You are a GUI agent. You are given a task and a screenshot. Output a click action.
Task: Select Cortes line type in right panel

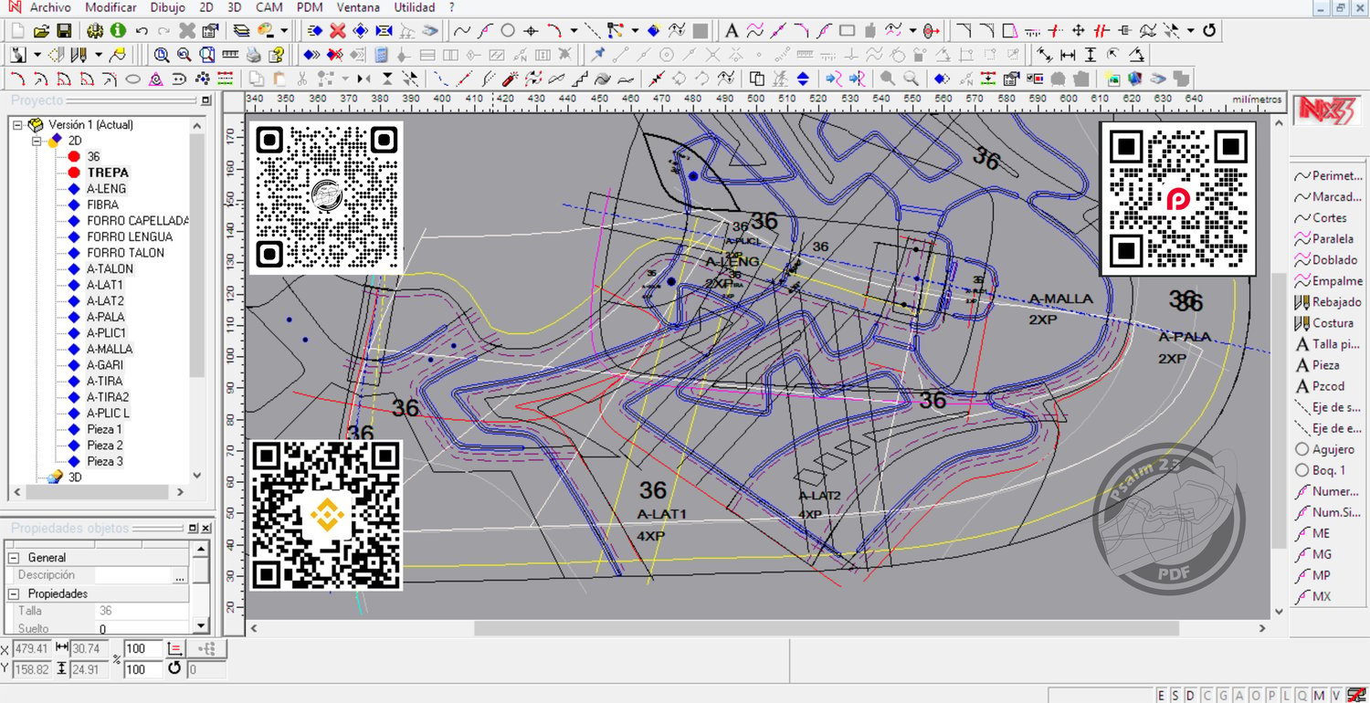[x=1321, y=217]
